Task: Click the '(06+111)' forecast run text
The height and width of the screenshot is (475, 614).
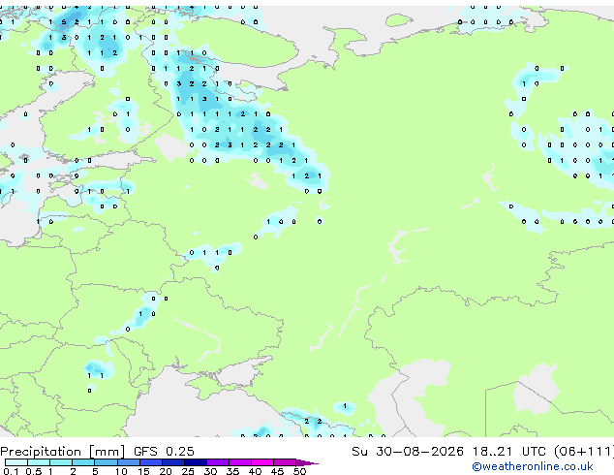Action: point(584,452)
